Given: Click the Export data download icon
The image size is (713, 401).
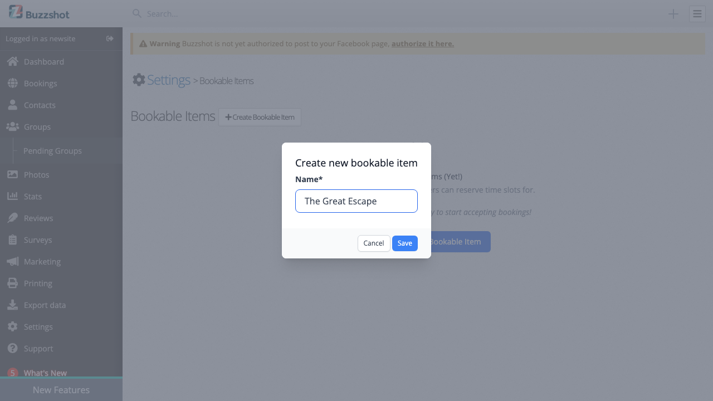Looking at the screenshot, I should tap(12, 305).
